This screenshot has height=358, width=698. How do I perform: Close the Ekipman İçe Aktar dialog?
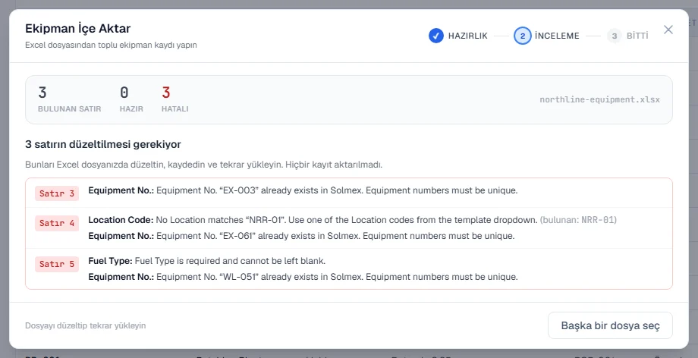pos(668,30)
